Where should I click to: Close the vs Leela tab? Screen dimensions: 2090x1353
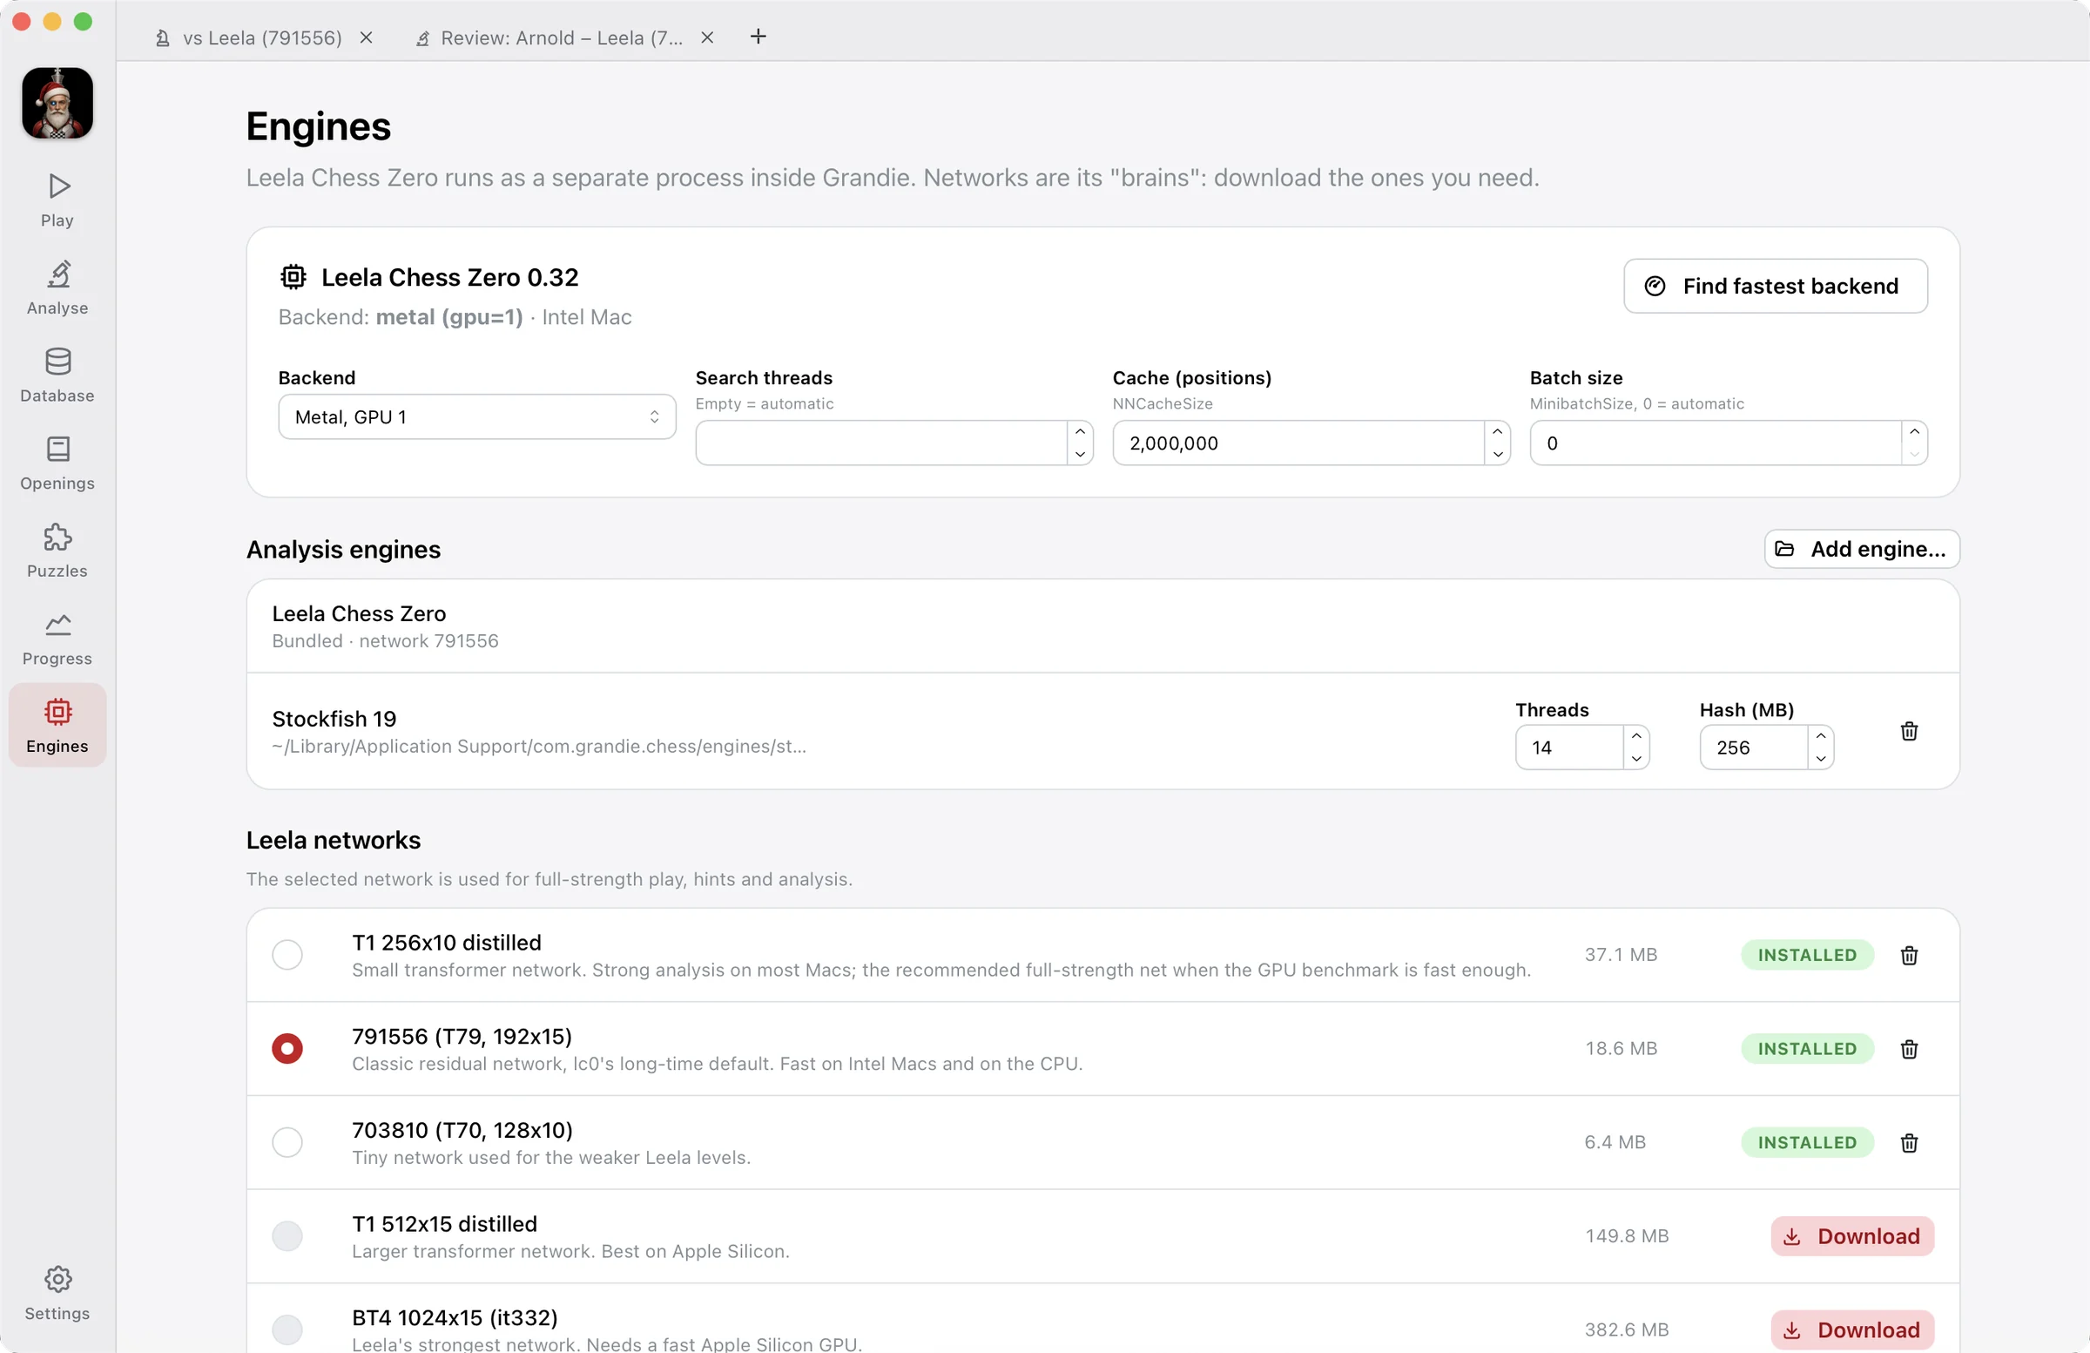pyautogui.click(x=367, y=37)
